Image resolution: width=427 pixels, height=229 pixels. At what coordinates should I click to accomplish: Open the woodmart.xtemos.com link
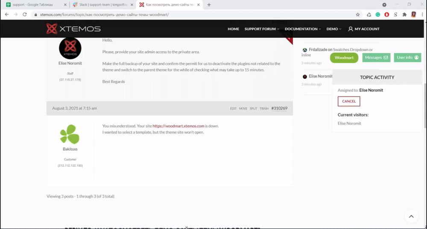[x=178, y=126]
